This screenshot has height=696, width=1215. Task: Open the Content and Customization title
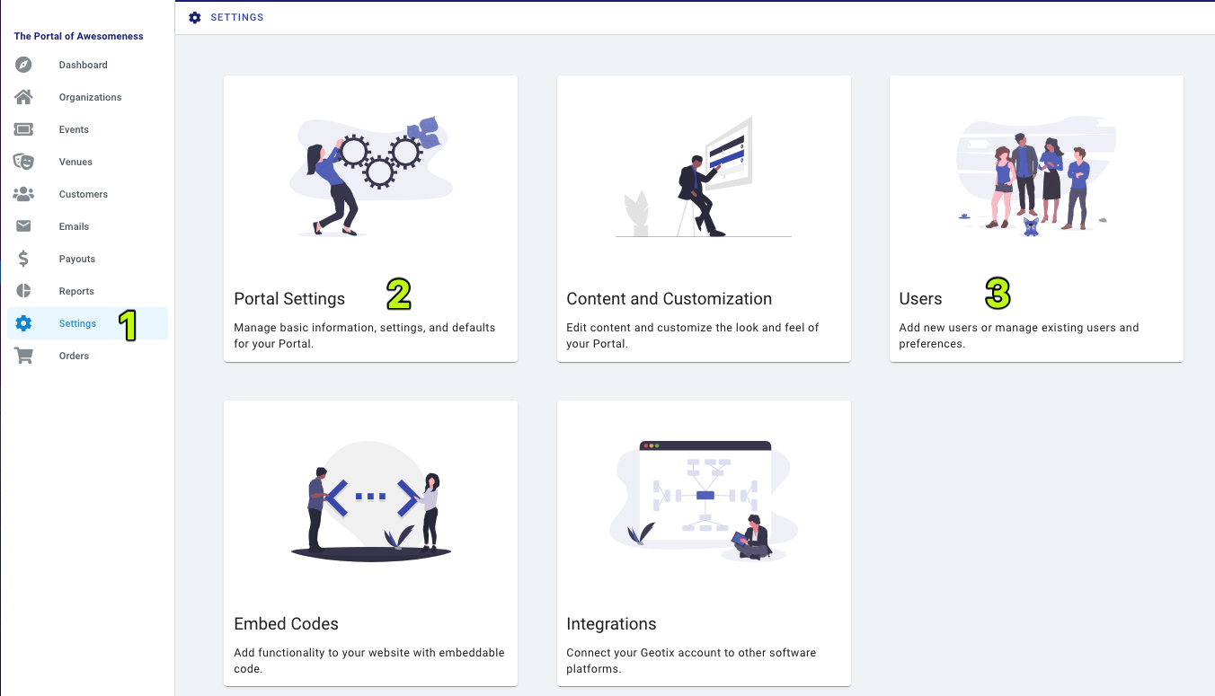point(669,299)
